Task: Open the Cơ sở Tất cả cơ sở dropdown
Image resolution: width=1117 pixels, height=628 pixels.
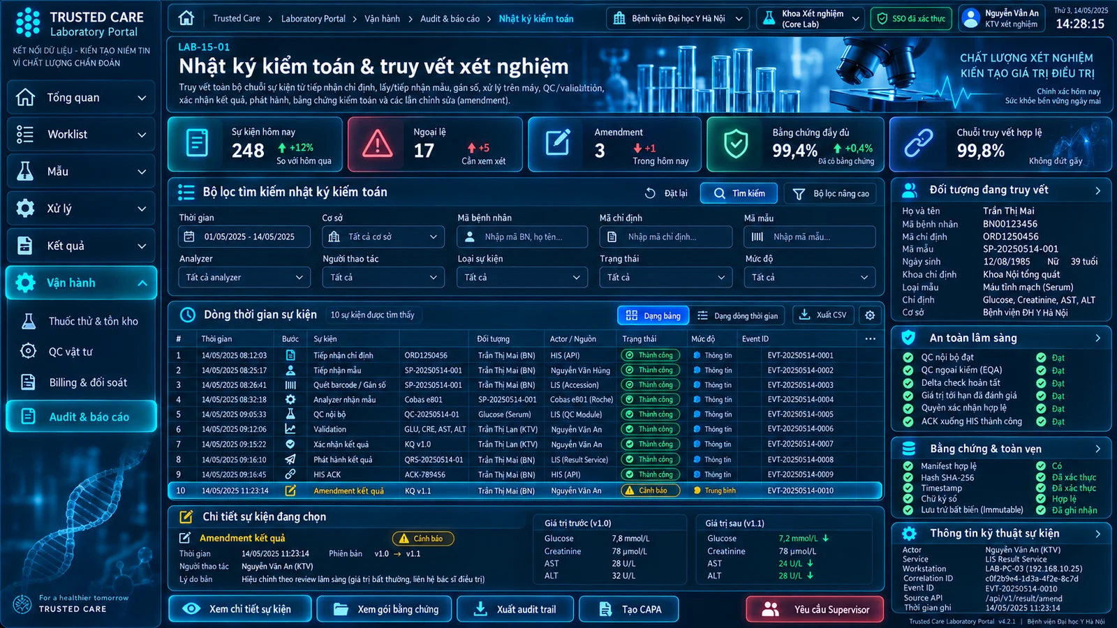Action: click(x=383, y=237)
